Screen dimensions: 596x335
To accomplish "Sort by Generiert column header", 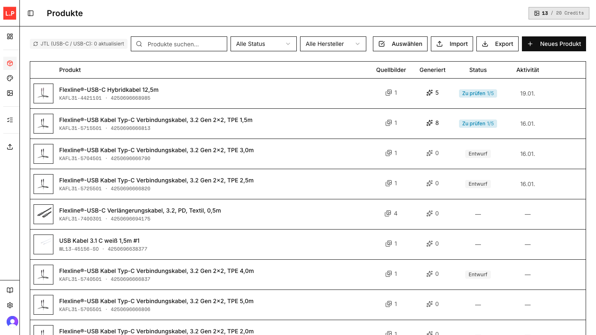I will pos(433,70).
